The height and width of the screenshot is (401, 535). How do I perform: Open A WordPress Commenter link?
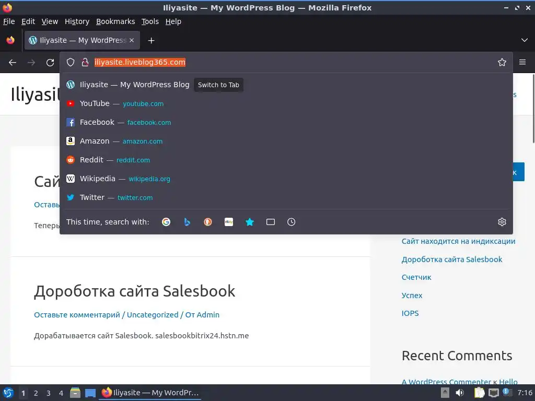446,382
